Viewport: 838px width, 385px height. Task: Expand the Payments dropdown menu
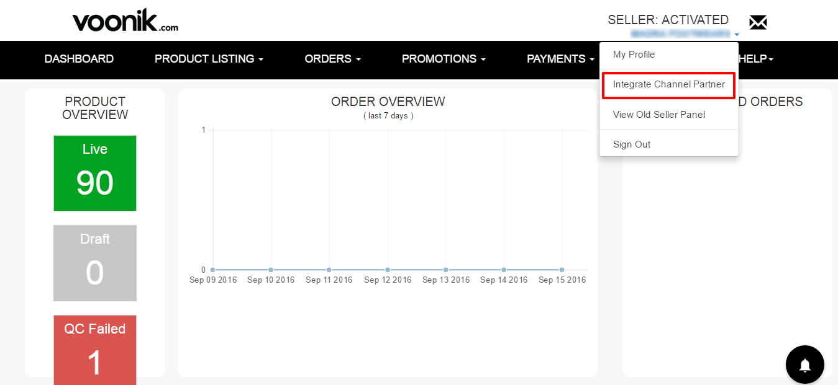coord(560,59)
